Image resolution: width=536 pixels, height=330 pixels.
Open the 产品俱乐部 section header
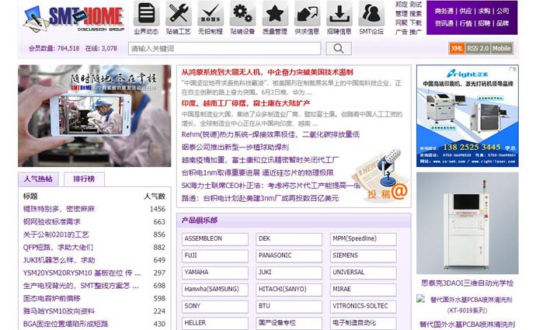pyautogui.click(x=200, y=221)
